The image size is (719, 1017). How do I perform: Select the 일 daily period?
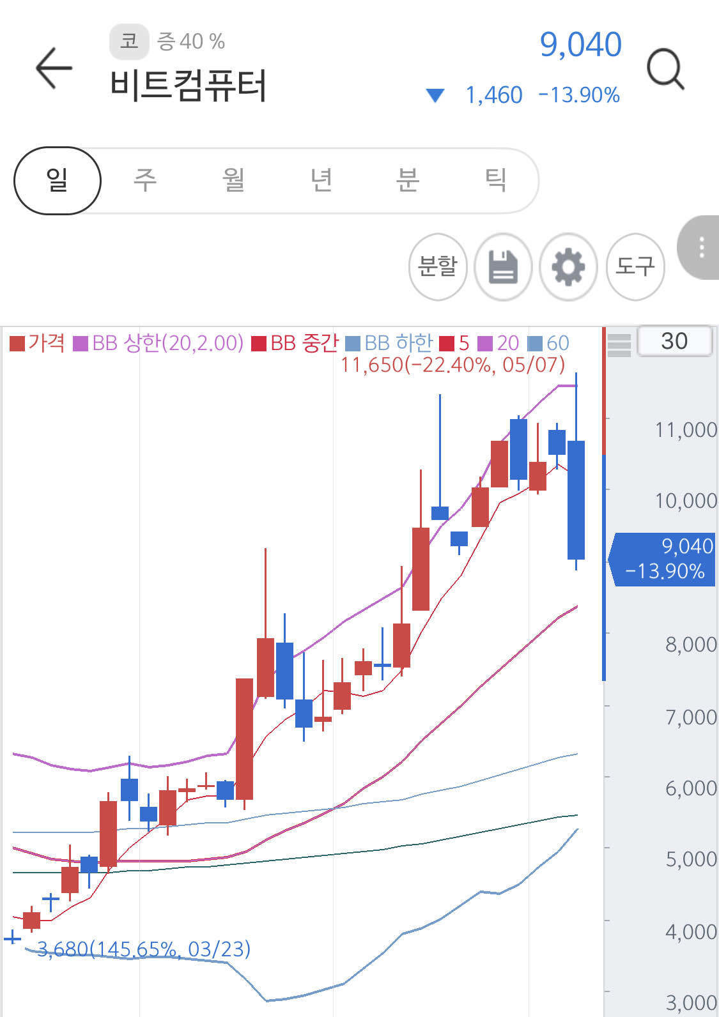pyautogui.click(x=58, y=180)
